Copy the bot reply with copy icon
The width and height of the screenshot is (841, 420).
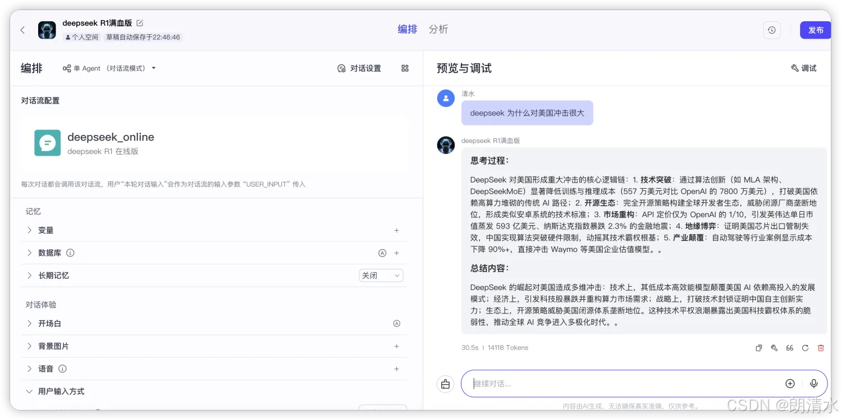pyautogui.click(x=759, y=348)
